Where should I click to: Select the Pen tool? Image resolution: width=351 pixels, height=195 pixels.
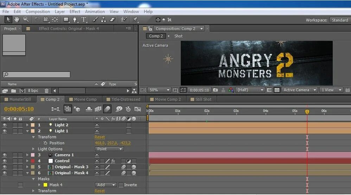(x=75, y=20)
